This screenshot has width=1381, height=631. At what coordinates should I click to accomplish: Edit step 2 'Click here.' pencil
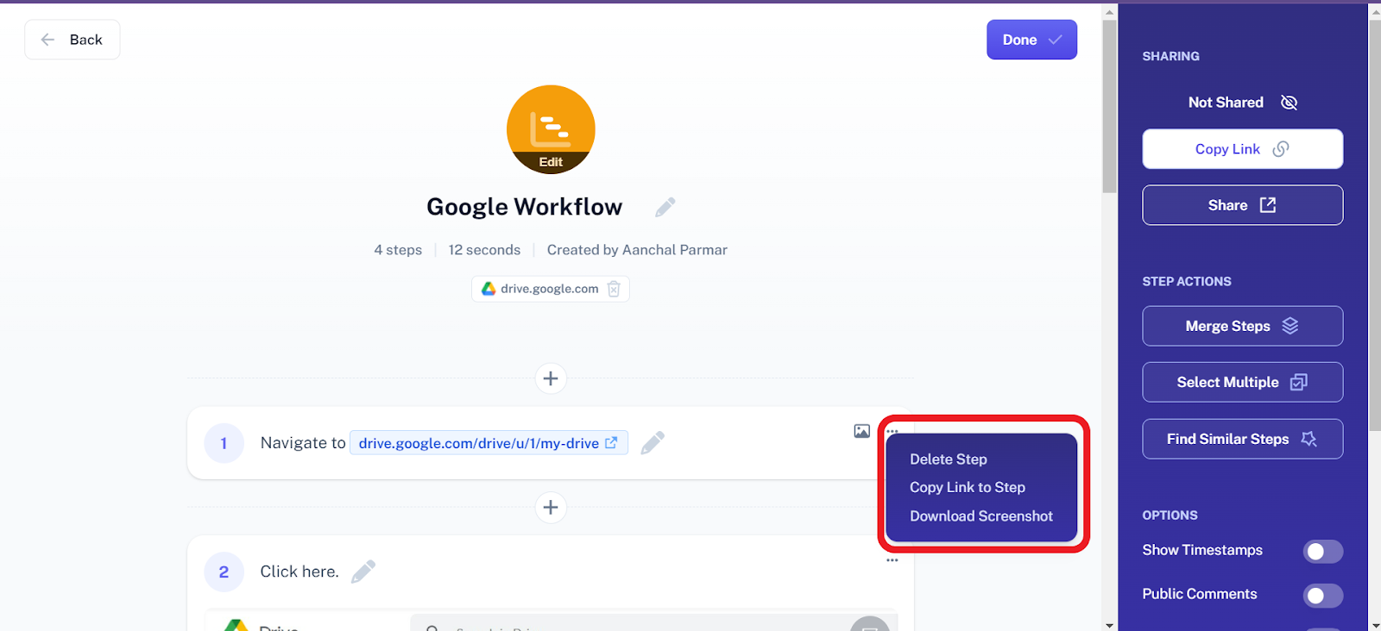(x=363, y=572)
